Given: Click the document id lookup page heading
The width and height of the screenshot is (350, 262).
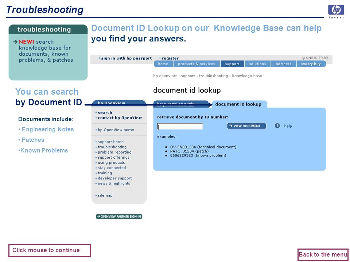Looking at the screenshot, I should [x=187, y=91].
